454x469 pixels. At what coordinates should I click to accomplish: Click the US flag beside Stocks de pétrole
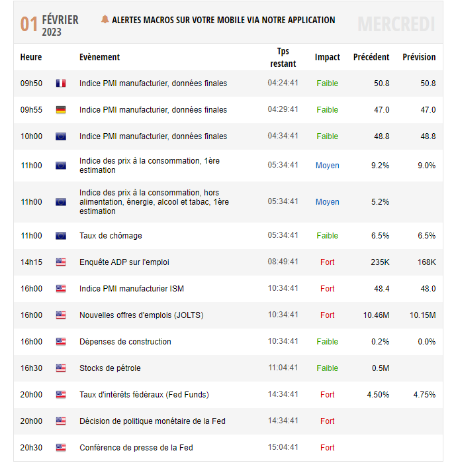pyautogui.click(x=61, y=368)
